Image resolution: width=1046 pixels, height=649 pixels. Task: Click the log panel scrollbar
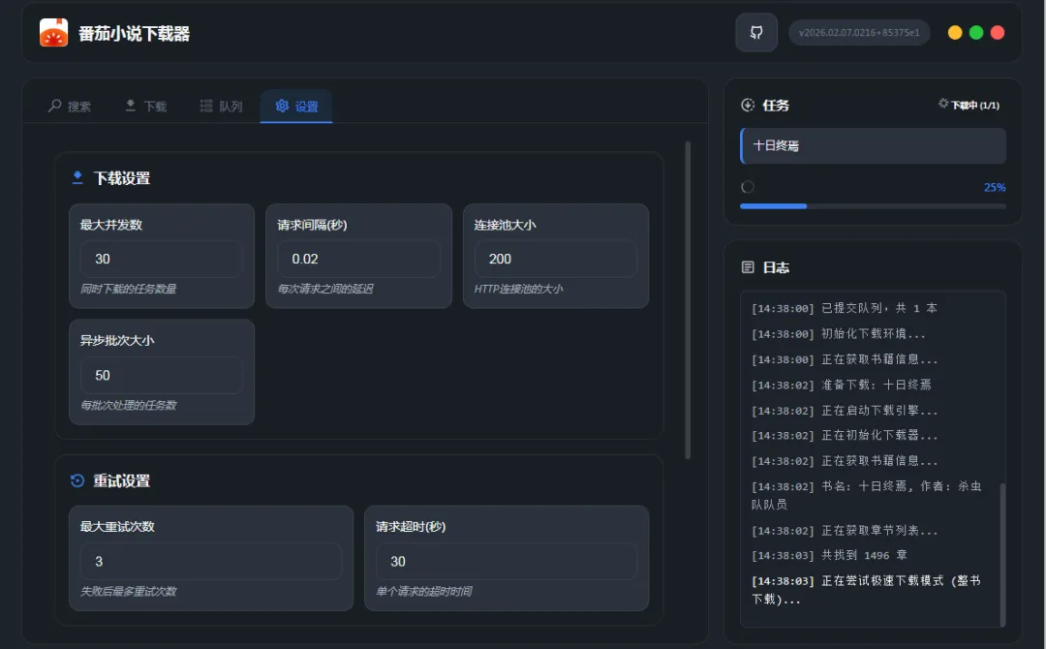click(1002, 554)
